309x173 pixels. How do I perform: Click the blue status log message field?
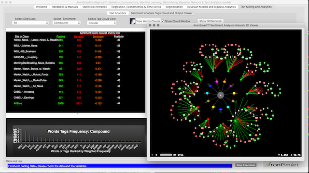[120, 166]
